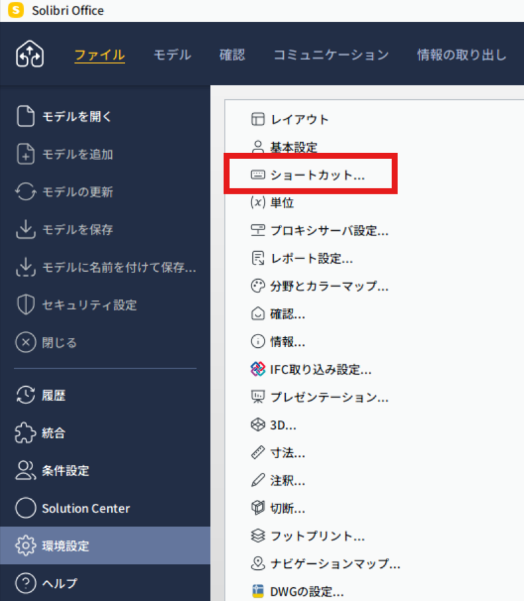The height and width of the screenshot is (601, 524).
Task: Click the 寸法 ruler icon
Action: click(258, 453)
